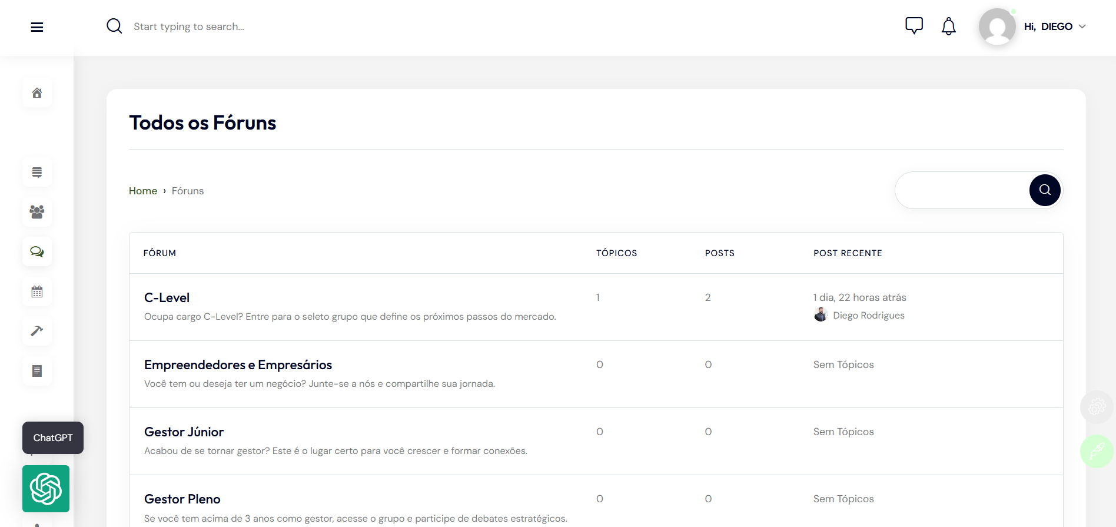Click the hammer tool sidebar icon
Image resolution: width=1116 pixels, height=527 pixels.
37,331
